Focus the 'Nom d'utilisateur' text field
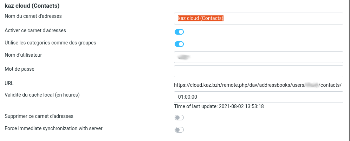The width and height of the screenshot is (350, 141). pos(258,57)
